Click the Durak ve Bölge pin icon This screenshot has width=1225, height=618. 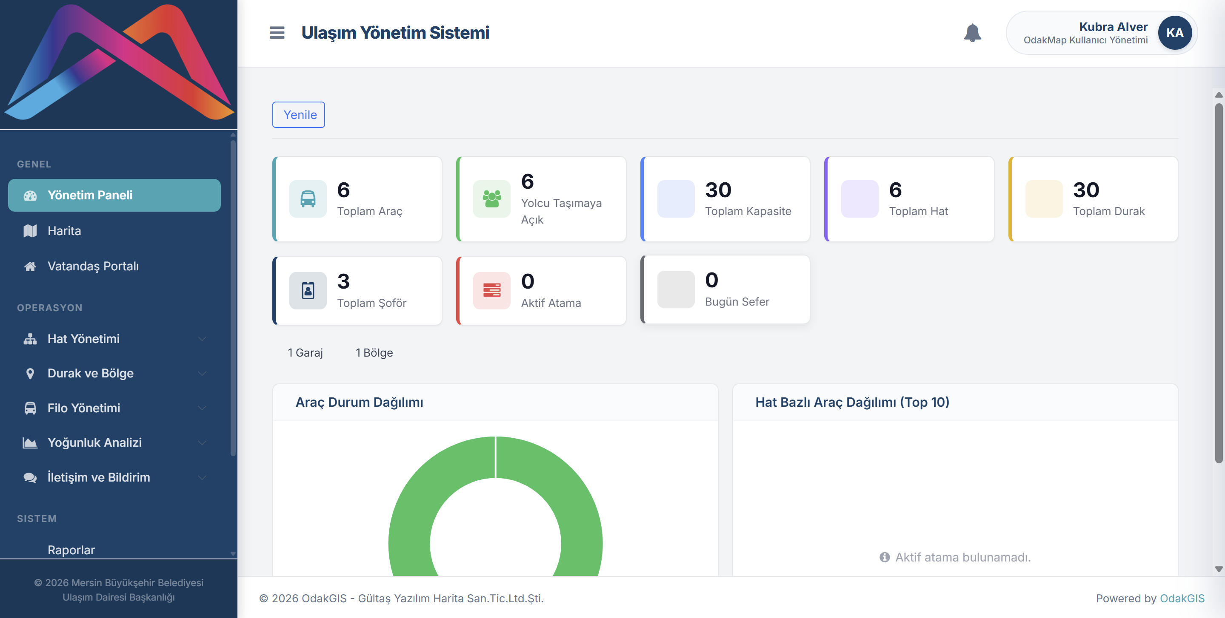click(30, 373)
